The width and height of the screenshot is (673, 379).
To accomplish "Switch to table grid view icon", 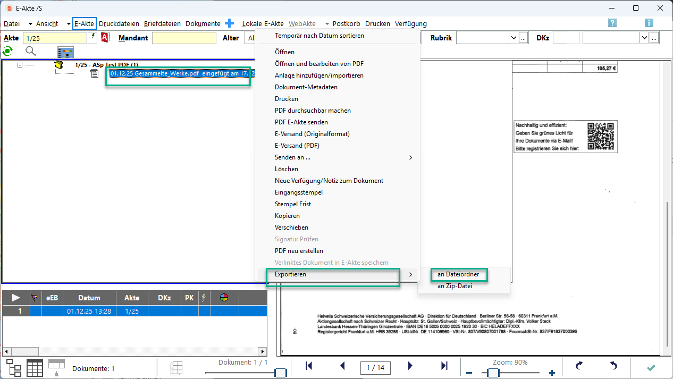I will click(35, 368).
